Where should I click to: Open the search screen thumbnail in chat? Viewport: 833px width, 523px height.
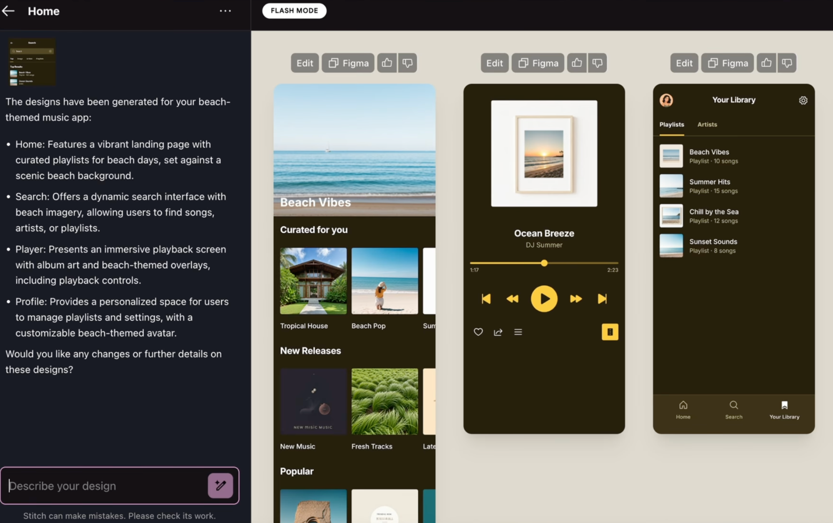[32, 62]
